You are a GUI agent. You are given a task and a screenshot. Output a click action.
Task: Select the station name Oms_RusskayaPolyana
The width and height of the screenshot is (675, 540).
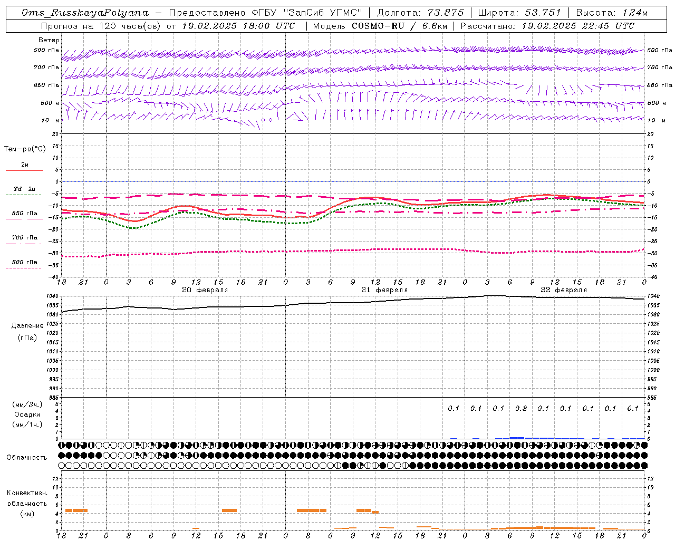(85, 13)
